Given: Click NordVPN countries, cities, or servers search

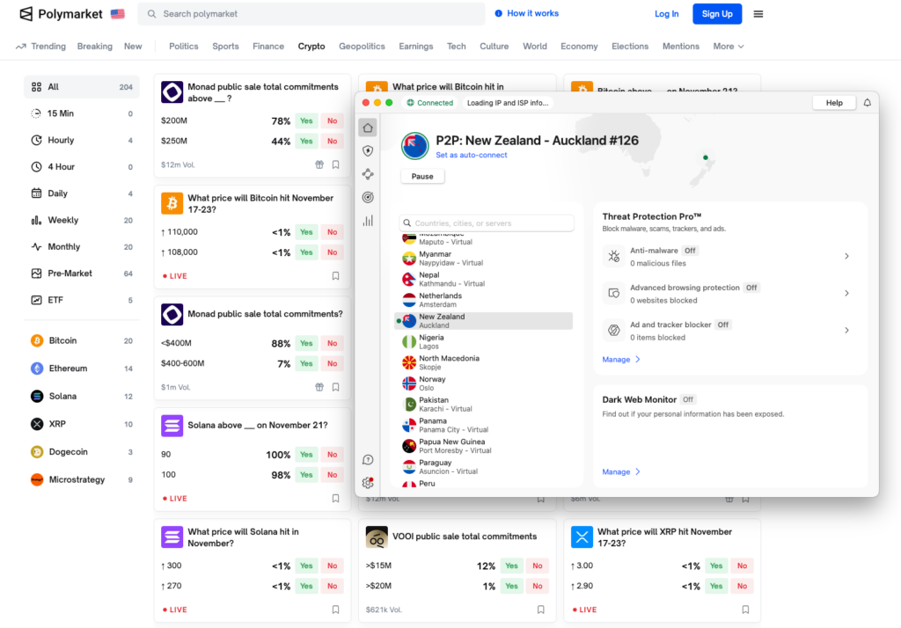Looking at the screenshot, I should (x=487, y=223).
